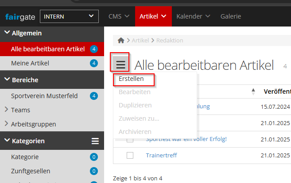Open the Trainertreff article link
This screenshot has width=291, height=183.
coord(162,155)
